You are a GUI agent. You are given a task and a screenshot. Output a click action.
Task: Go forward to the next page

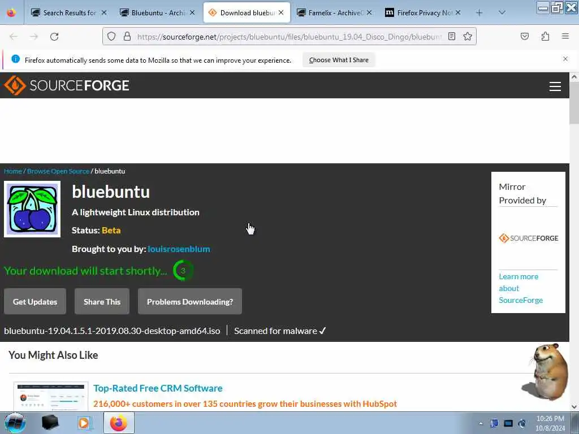click(x=34, y=37)
